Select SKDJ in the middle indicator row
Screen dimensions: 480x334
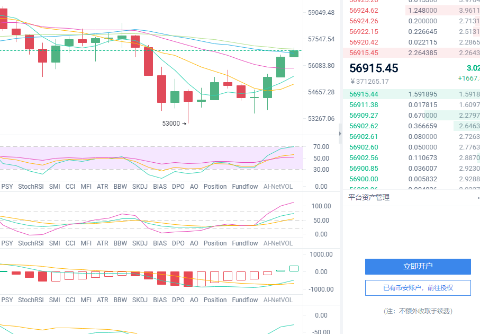point(140,243)
